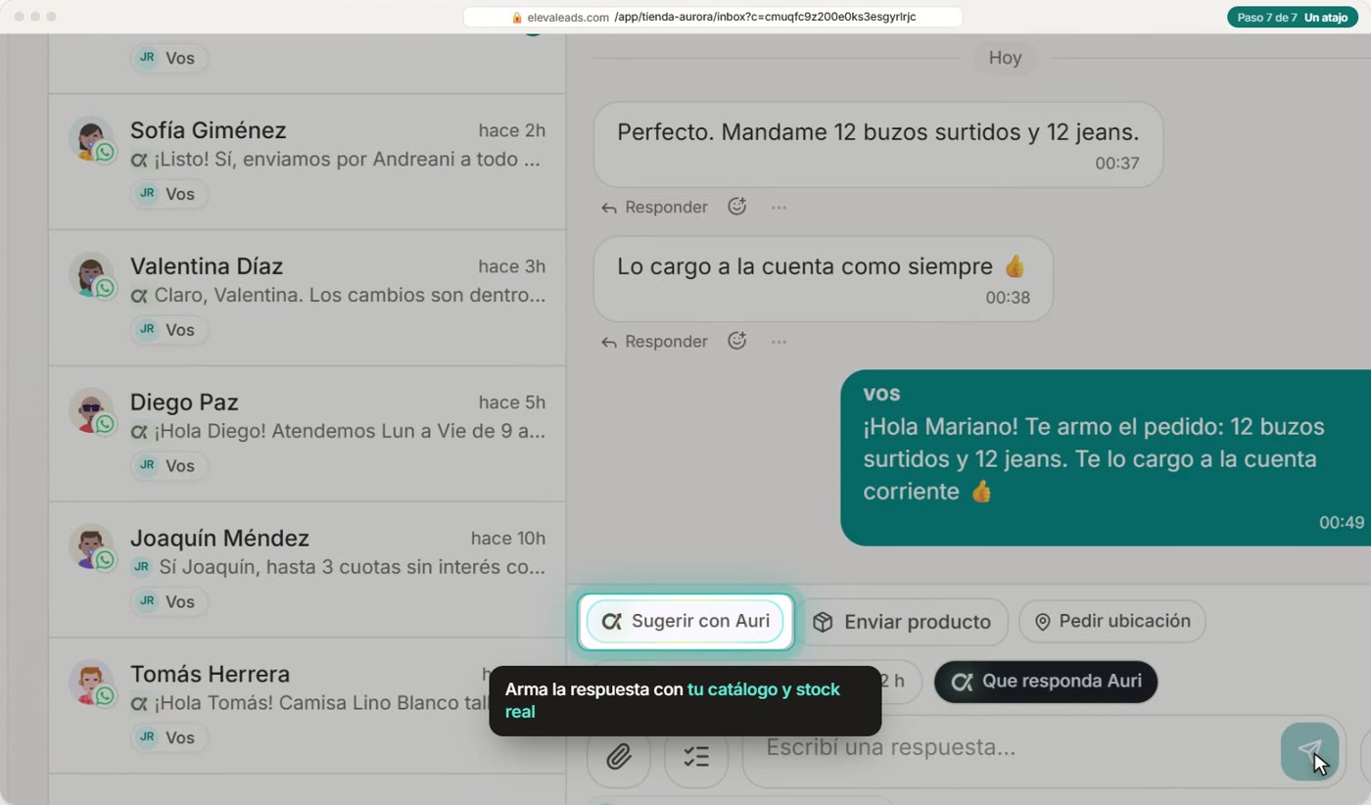The height and width of the screenshot is (805, 1371).
Task: Click the hace 5h timestamp on Diego Paz
Action: [x=512, y=402]
